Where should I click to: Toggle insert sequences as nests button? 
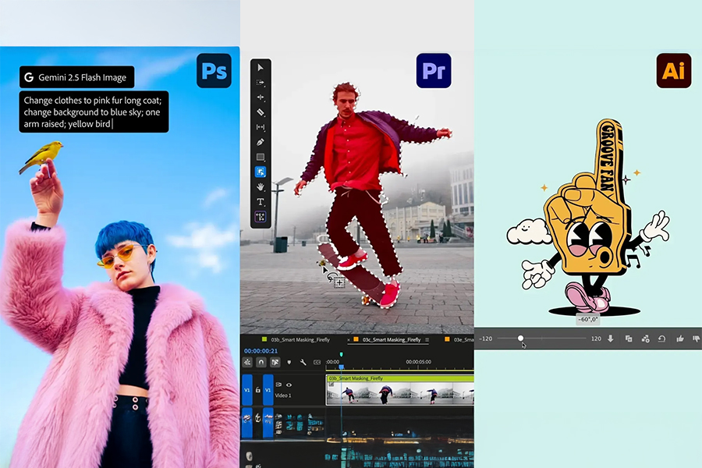247,362
